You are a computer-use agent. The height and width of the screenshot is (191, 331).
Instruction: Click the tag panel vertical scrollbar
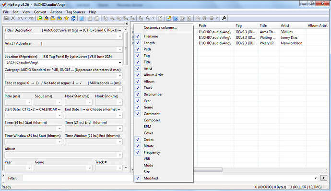(126, 48)
